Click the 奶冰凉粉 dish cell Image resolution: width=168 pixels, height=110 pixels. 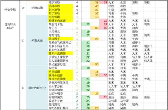point(61,10)
